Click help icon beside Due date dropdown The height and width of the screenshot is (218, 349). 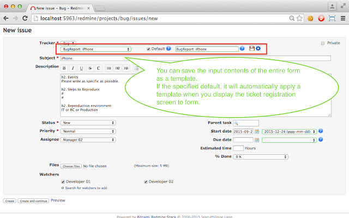321,140
